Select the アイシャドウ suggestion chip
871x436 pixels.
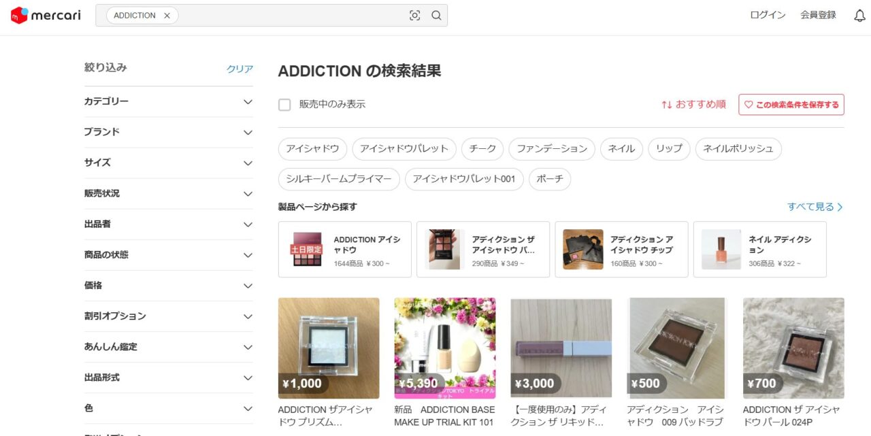(x=313, y=149)
